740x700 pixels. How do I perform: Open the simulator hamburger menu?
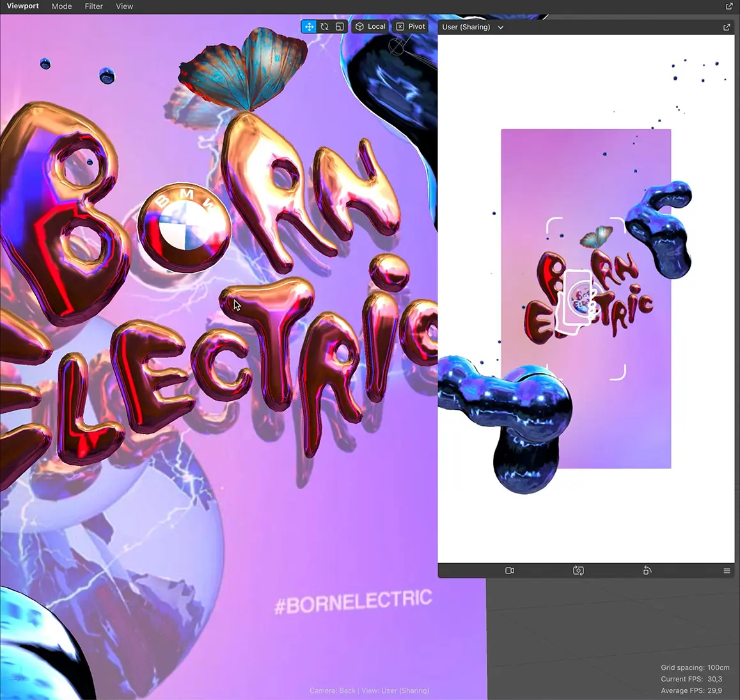[x=727, y=571]
